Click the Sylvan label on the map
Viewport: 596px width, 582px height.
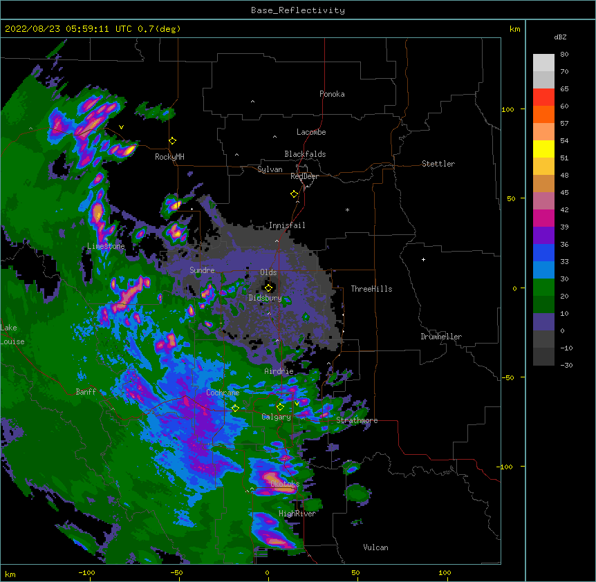(x=270, y=169)
